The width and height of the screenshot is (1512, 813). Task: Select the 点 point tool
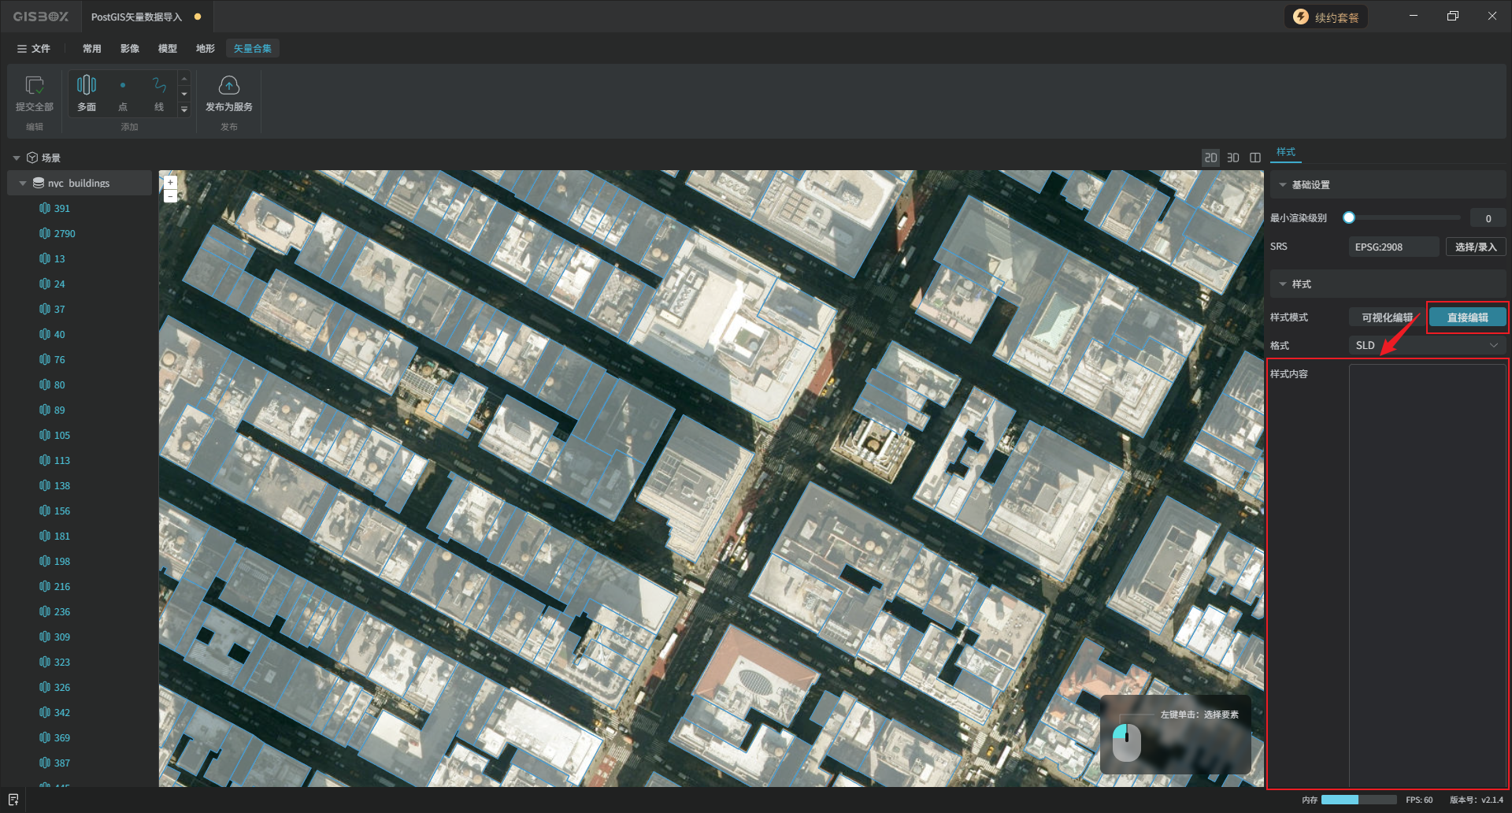(x=123, y=86)
